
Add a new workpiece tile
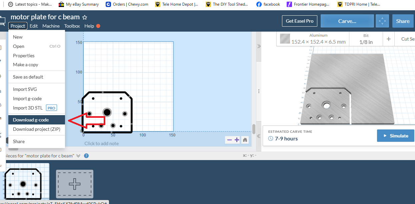[x=75, y=183]
